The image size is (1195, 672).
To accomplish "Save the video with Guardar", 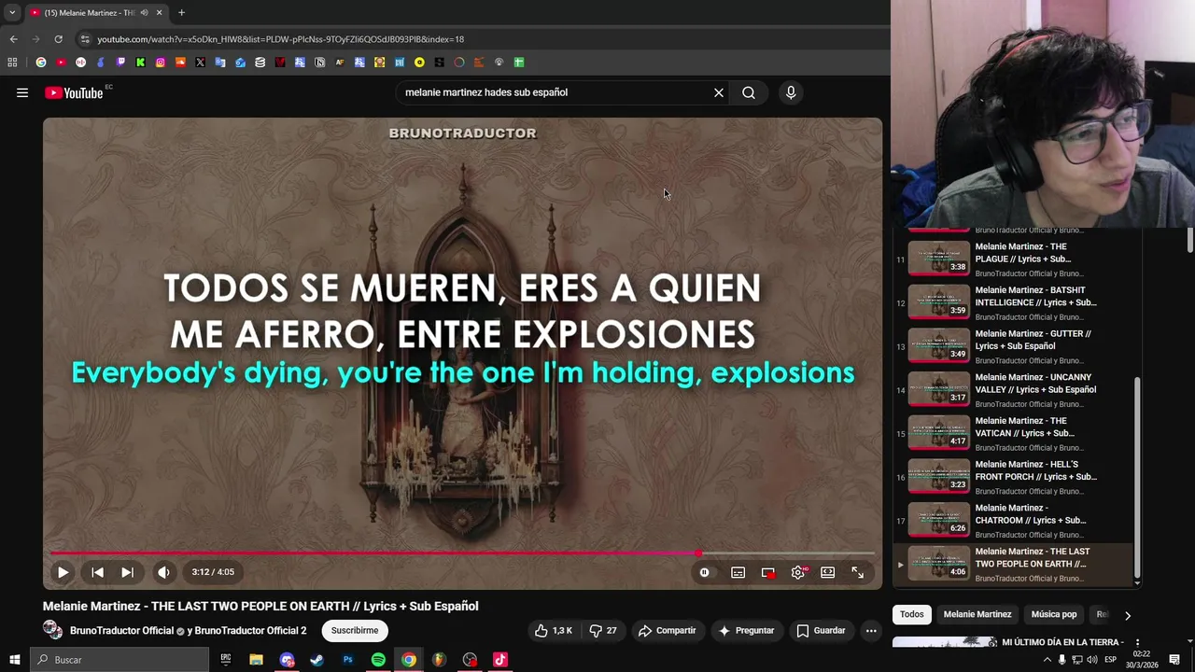I will pos(821,631).
